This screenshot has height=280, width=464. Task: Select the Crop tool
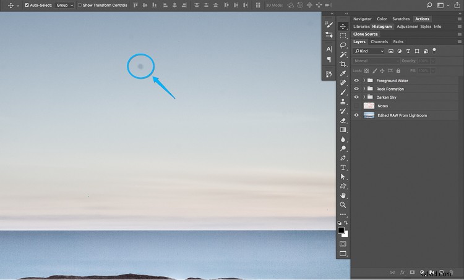343,64
